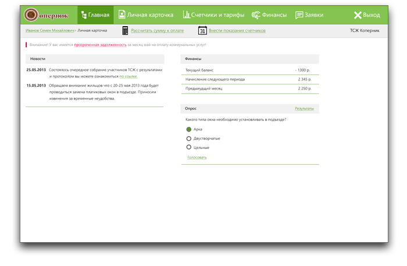Submit the vote via Голосовать link
Image resolution: width=407 pixels, height=266 pixels.
197,157
